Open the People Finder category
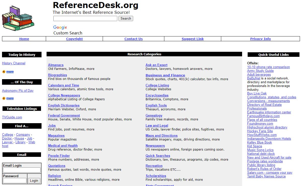The image size is (302, 186). click(x=59, y=156)
